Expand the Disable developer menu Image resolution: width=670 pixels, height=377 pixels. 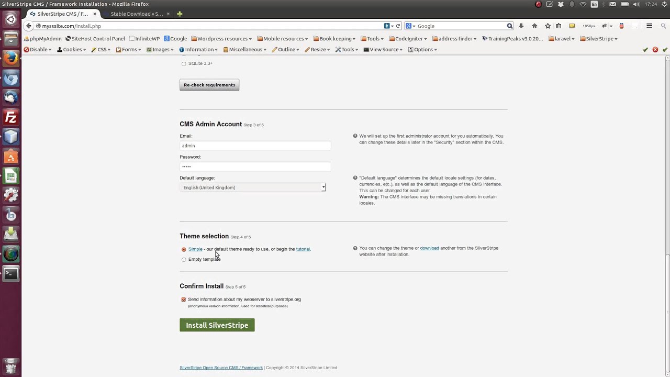pos(38,50)
